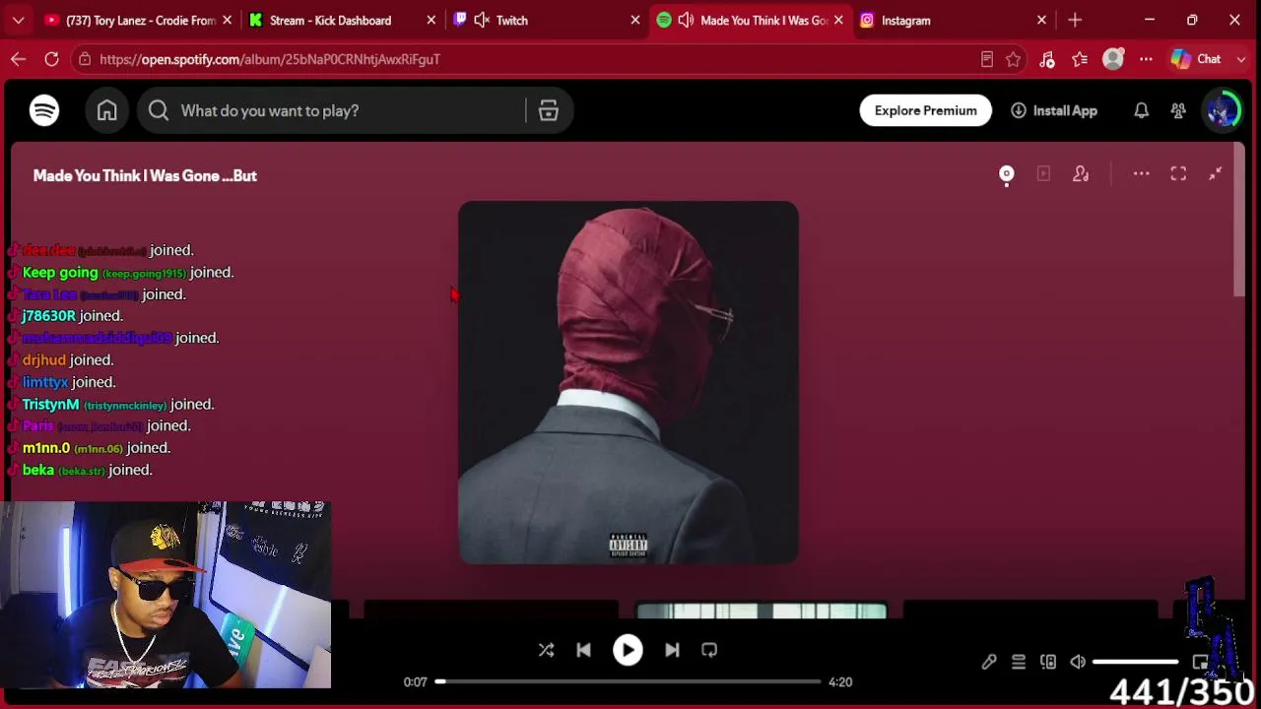
Task: View site information lock icon
Action: pos(85,59)
